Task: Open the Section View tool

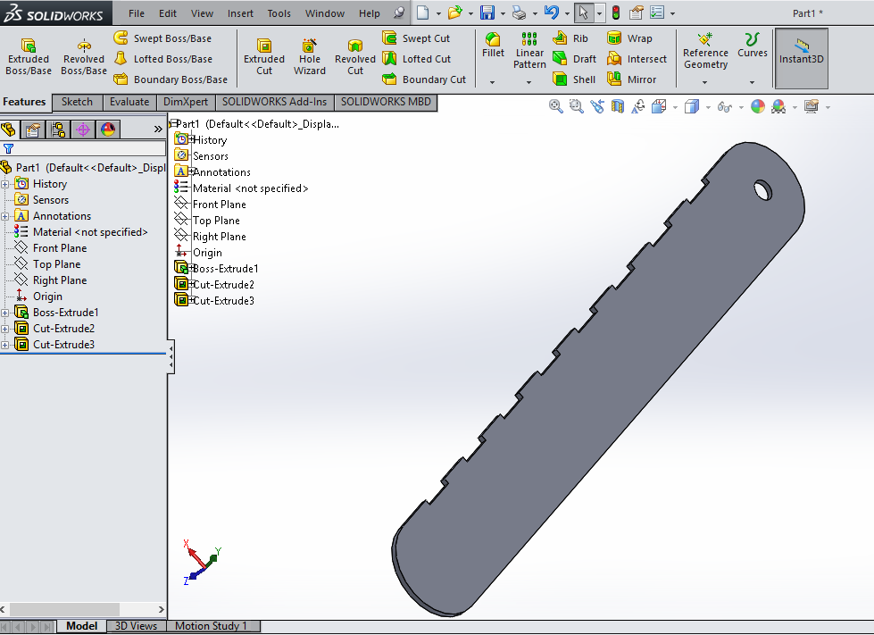Action: coord(618,106)
